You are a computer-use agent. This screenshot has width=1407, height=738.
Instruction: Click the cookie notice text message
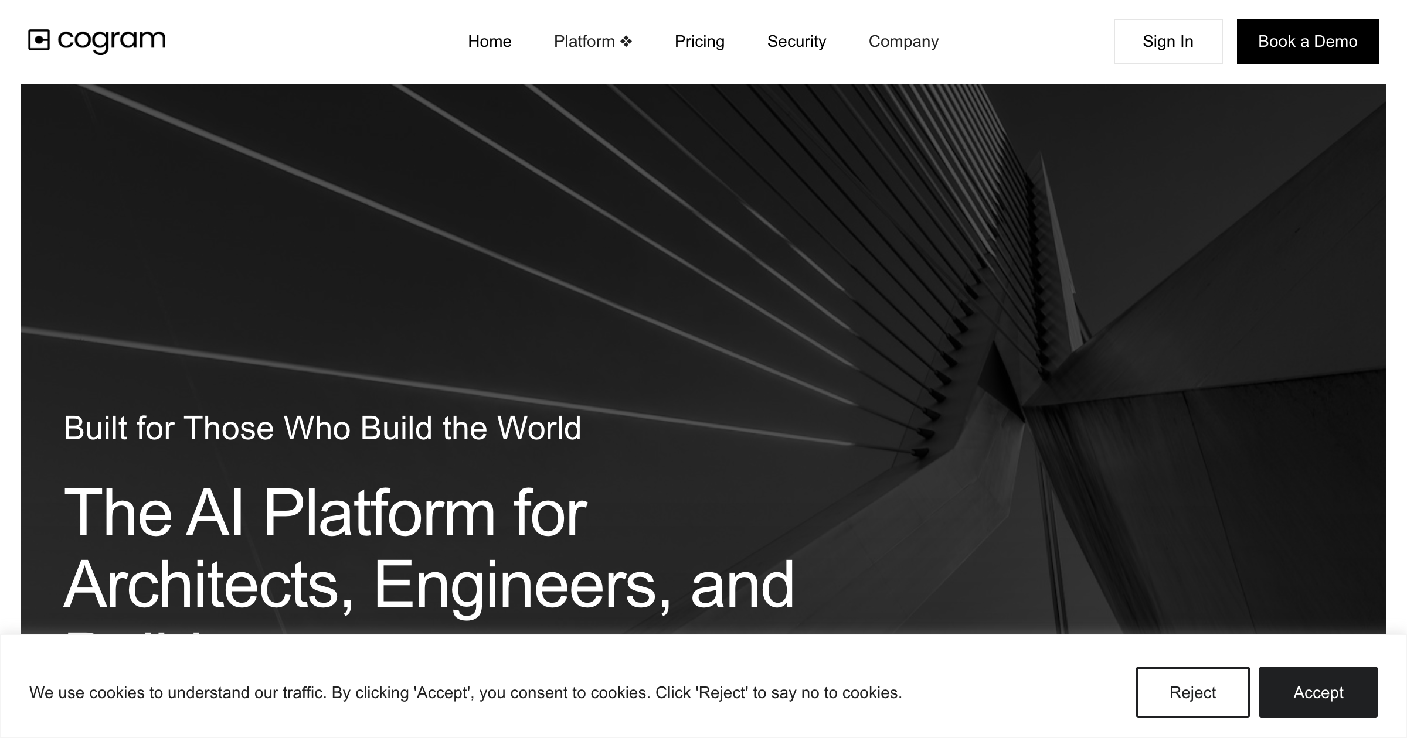pos(465,693)
